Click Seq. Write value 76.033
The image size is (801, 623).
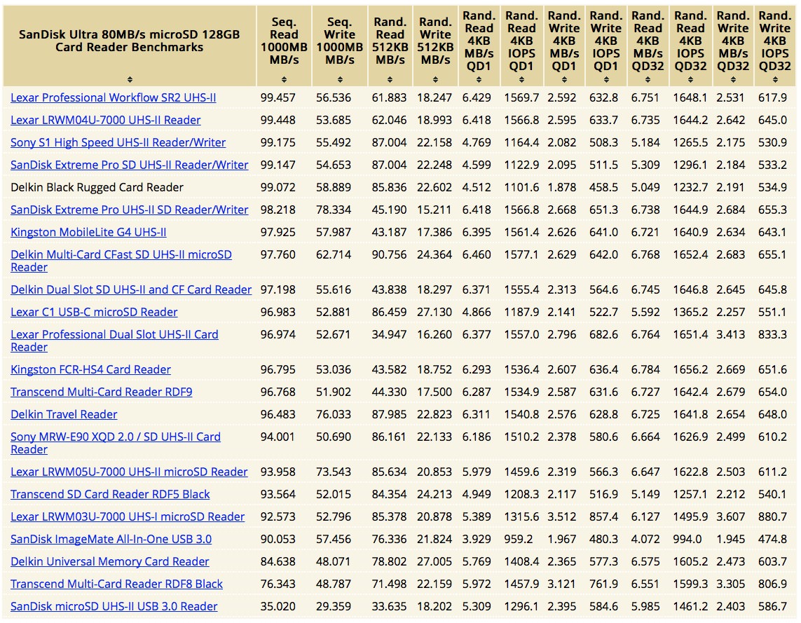tap(334, 414)
